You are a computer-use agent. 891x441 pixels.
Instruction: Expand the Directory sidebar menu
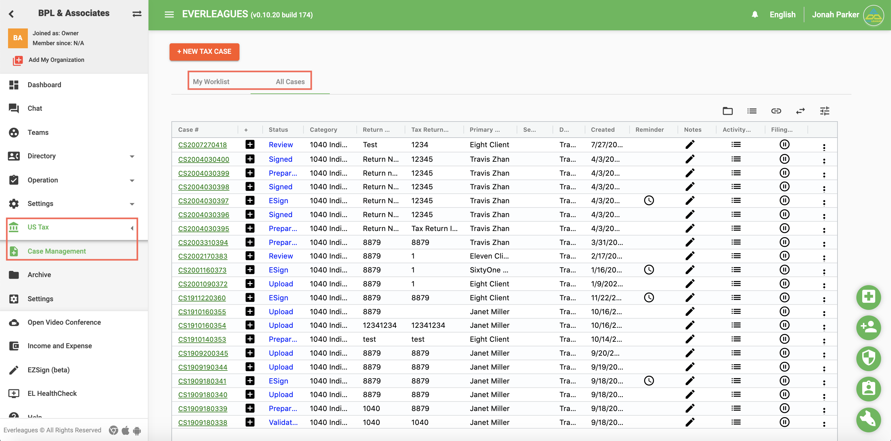click(132, 156)
